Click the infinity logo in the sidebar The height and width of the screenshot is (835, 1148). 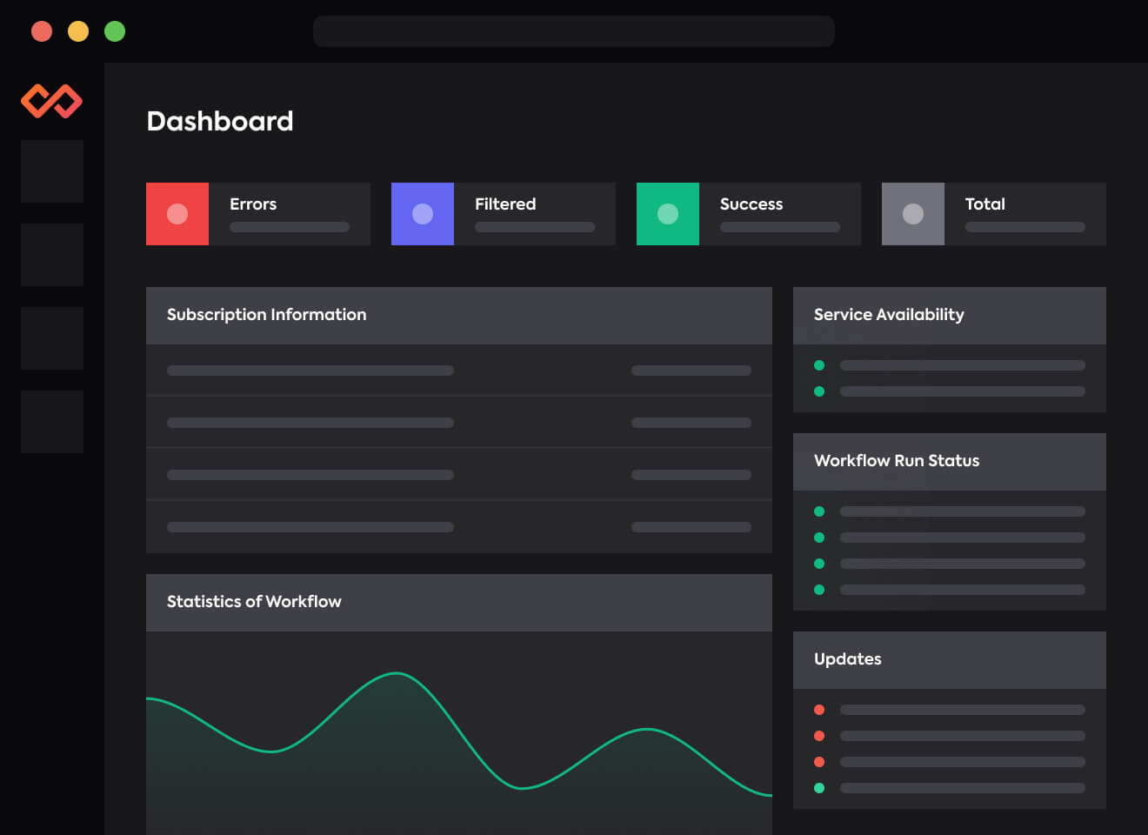tap(51, 100)
